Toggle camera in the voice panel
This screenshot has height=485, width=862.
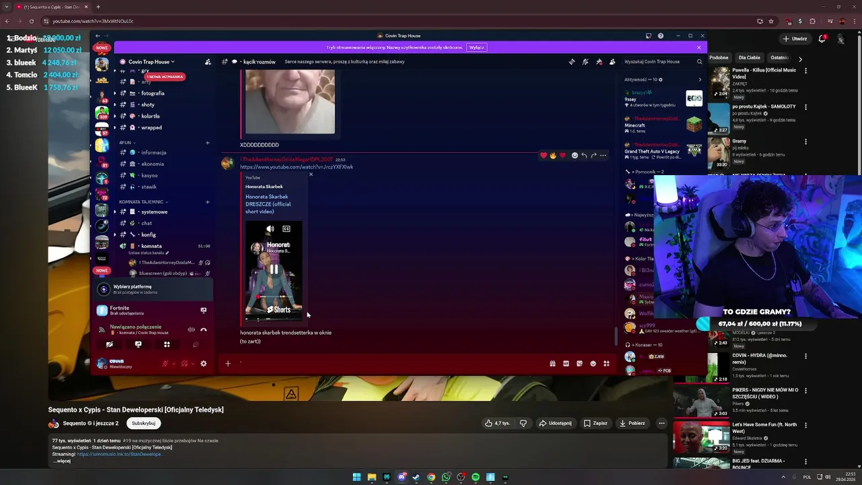109,344
